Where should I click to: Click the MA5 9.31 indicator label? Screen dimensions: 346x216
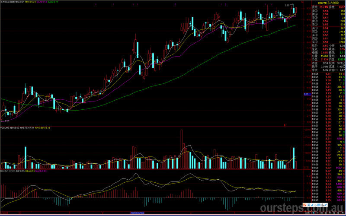coord(20,2)
